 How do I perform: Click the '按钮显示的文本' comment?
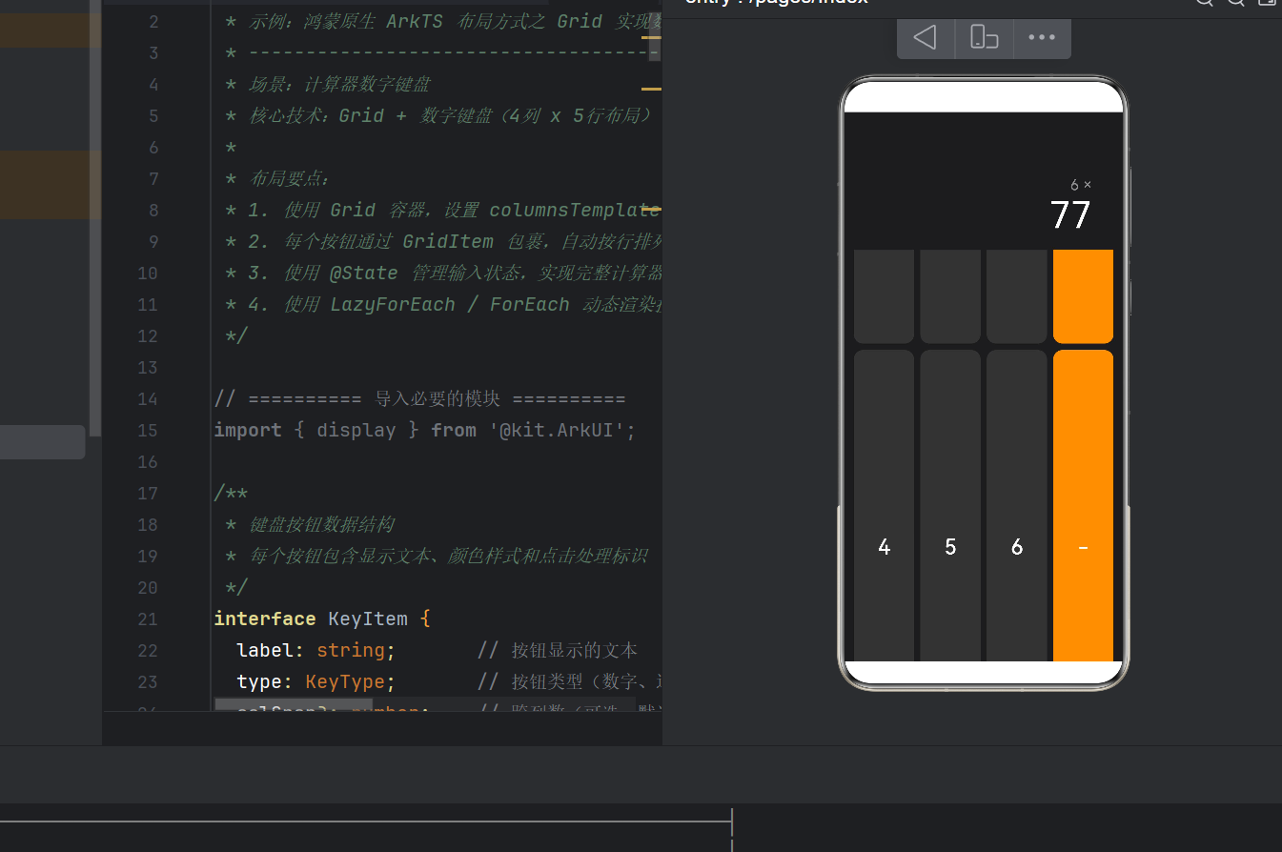click(575, 650)
